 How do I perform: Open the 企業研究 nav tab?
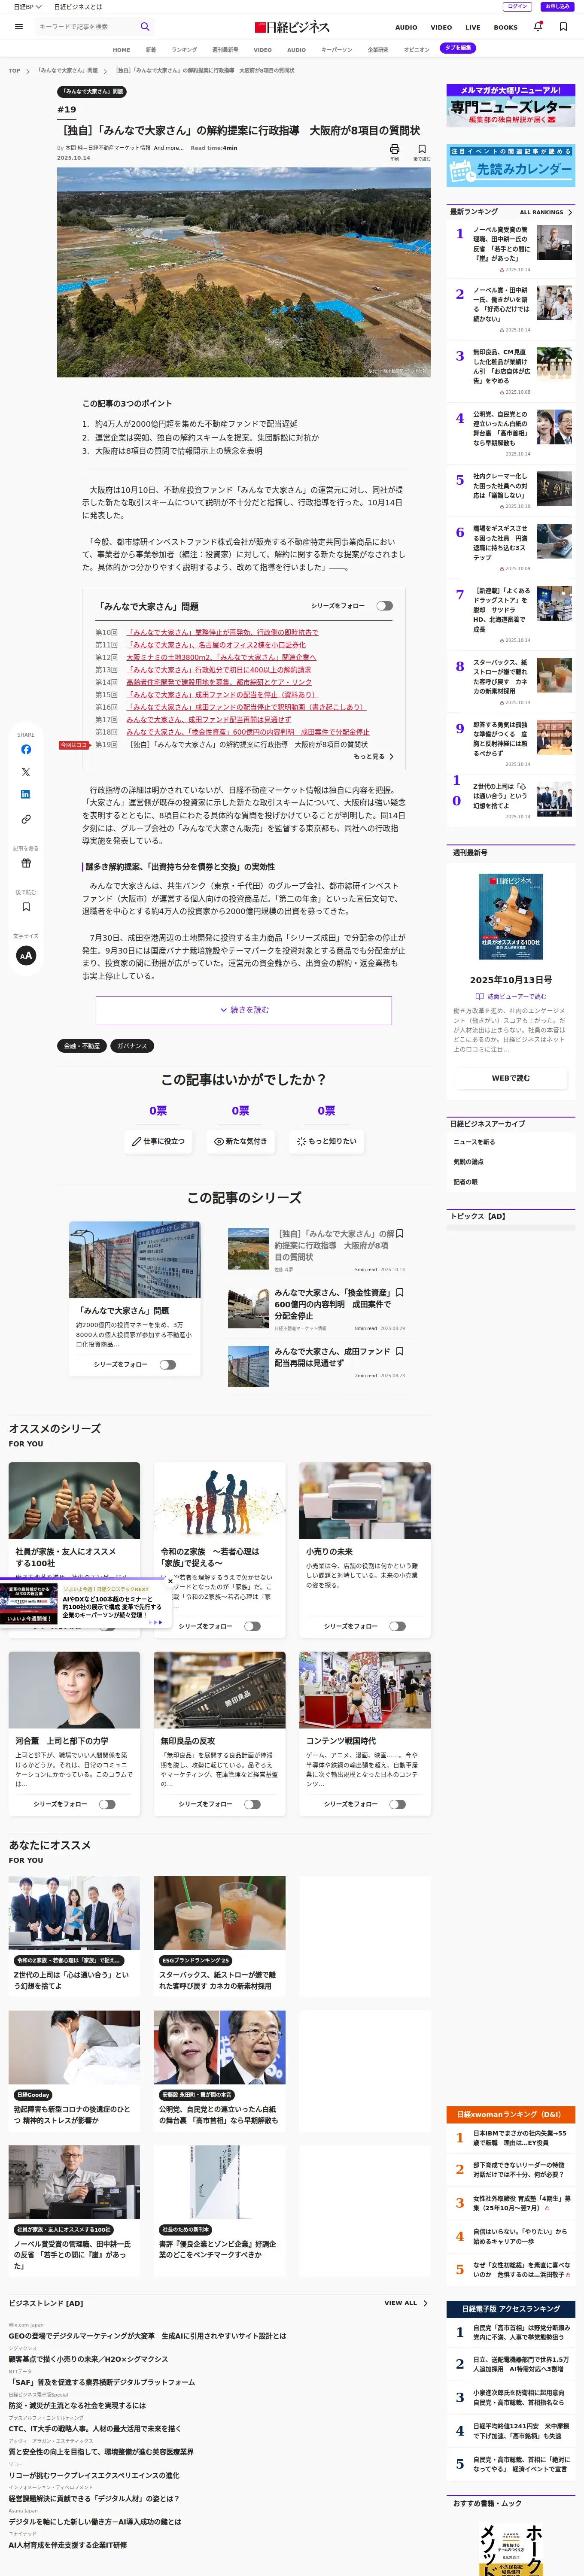tap(378, 50)
